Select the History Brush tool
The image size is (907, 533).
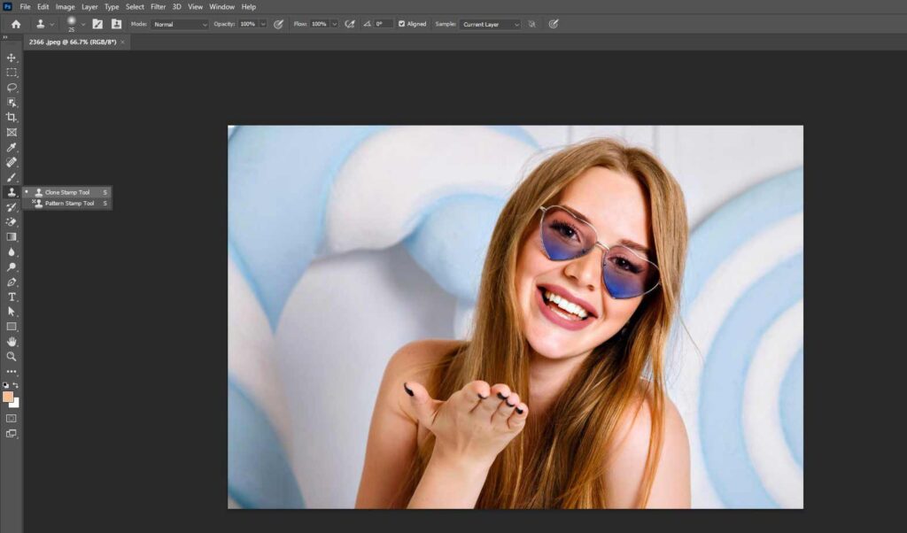click(11, 207)
